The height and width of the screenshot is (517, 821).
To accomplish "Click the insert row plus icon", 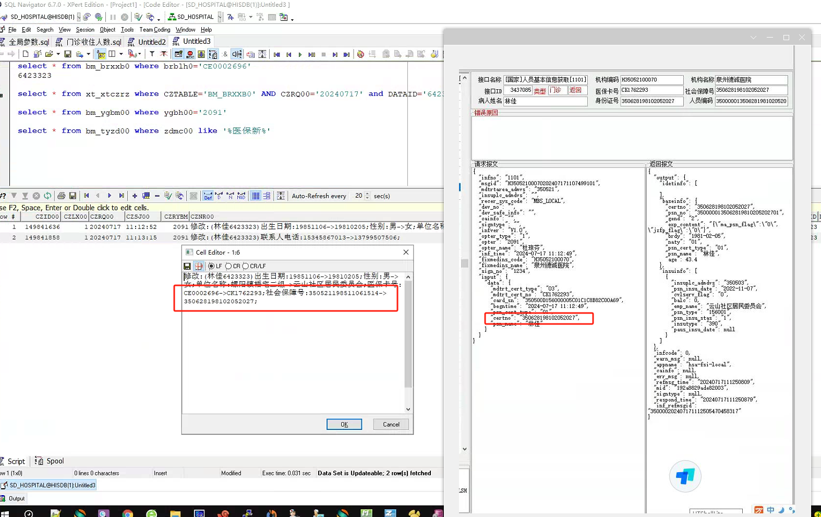I will 135,196.
